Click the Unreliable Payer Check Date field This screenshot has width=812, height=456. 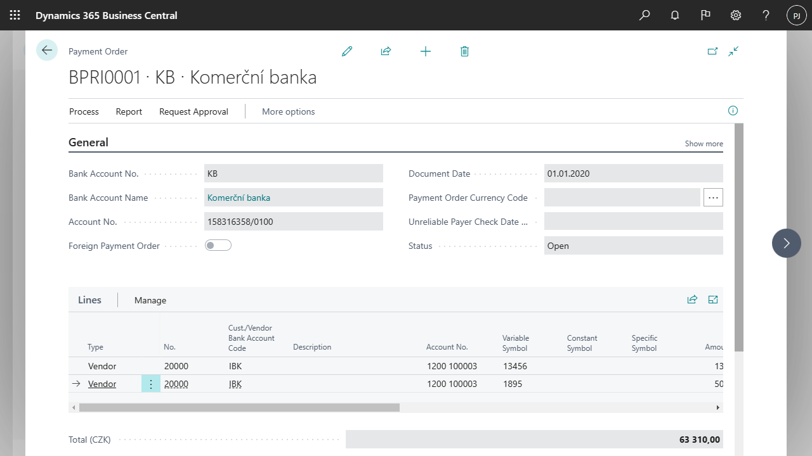[x=634, y=222]
